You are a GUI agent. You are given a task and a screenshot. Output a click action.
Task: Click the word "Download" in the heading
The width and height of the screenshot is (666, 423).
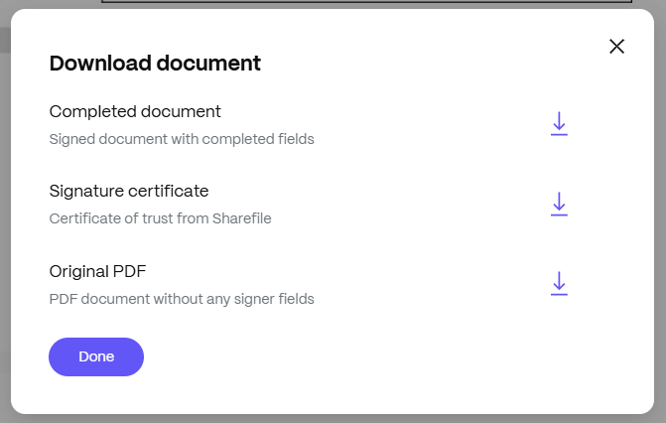click(x=94, y=64)
